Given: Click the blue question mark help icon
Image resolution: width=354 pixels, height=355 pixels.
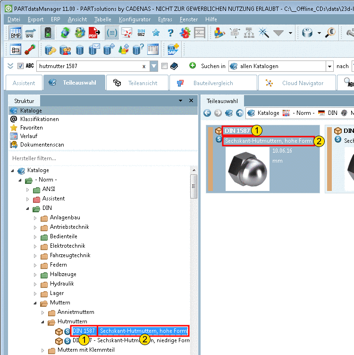Looking at the screenshot, I should coord(170,33).
